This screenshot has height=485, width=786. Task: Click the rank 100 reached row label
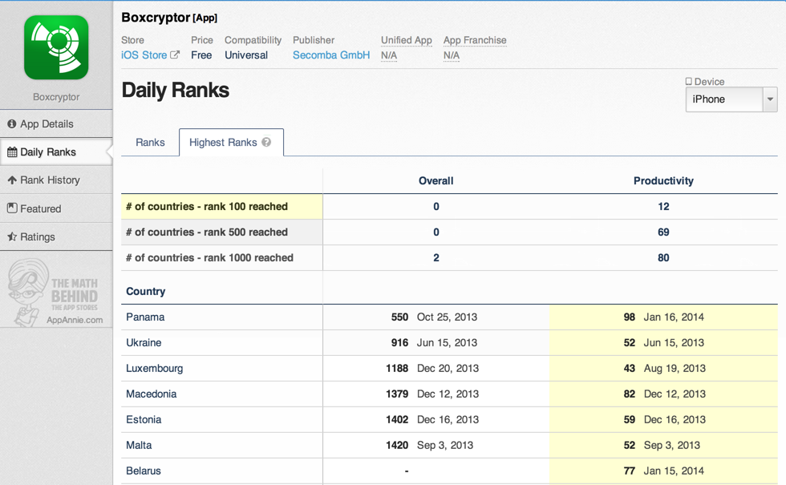point(207,207)
